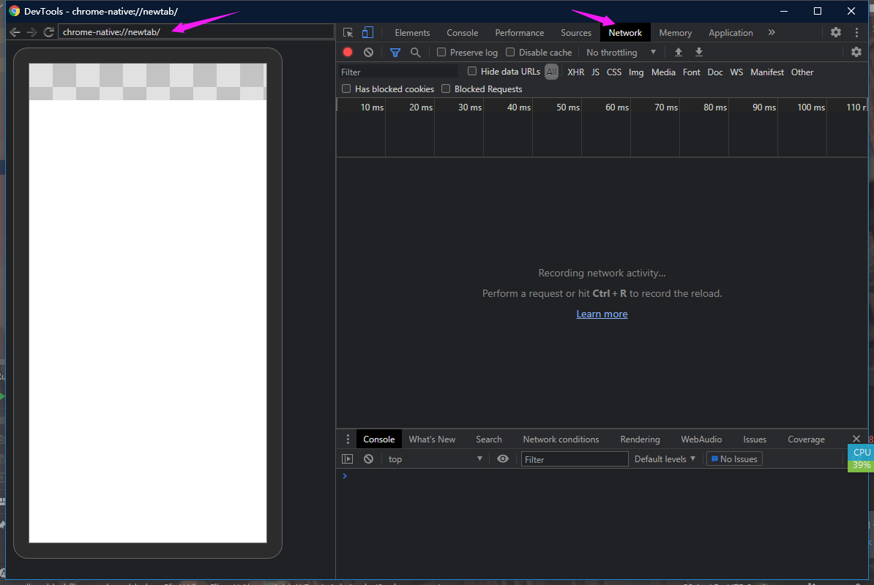Screen dimensions: 874x585
Task: Open the WebAudio drawer tab
Action: click(x=701, y=439)
